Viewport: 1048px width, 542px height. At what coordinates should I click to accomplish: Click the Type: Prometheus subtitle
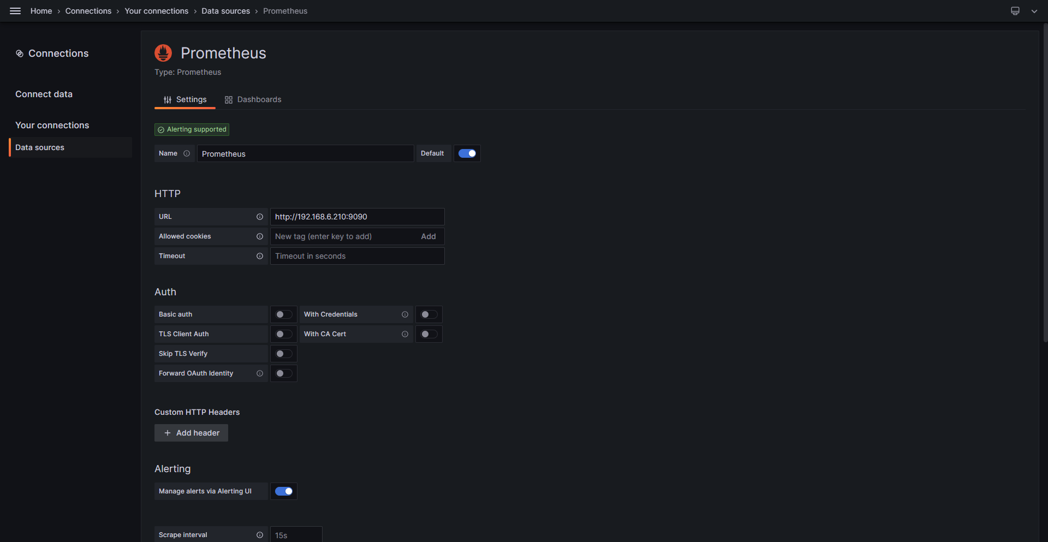(x=188, y=72)
